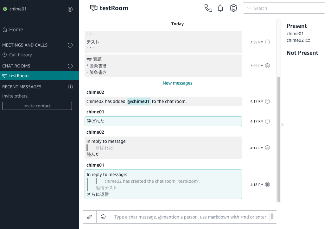Viewport: 330px width, 229px height.
Task: Click the testRoom title in the header
Action: (114, 8)
